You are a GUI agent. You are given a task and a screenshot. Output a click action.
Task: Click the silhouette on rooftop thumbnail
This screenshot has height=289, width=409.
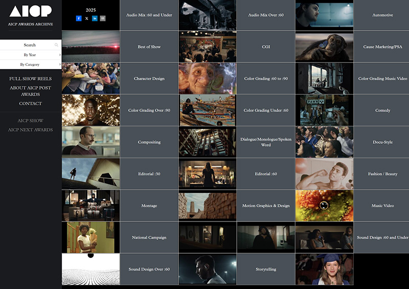91,173
